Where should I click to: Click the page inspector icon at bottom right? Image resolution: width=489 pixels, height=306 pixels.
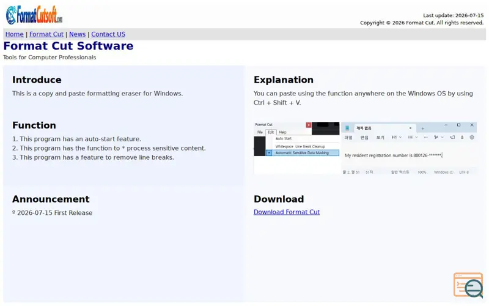pyautogui.click(x=469, y=285)
